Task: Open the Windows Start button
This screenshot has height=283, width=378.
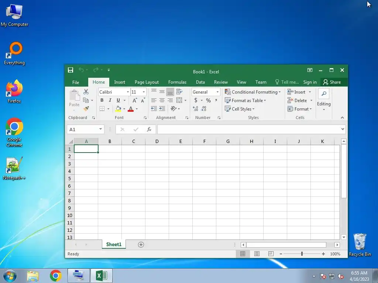Action: [10, 276]
